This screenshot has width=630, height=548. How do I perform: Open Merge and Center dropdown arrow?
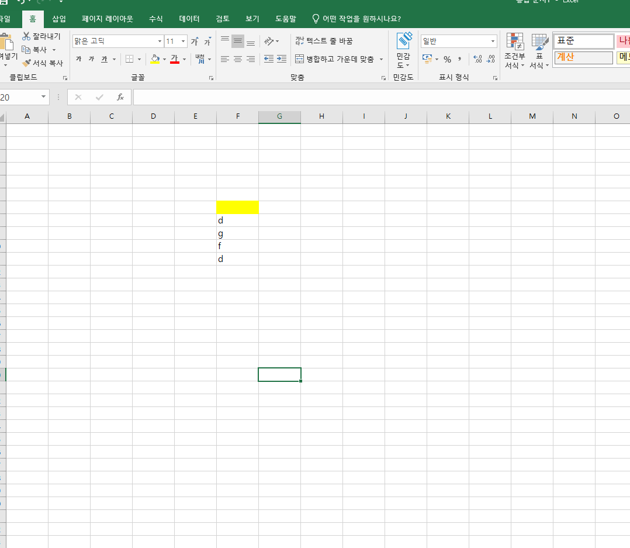coord(381,60)
